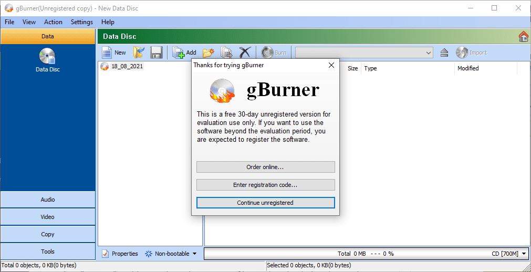Switch to the Audio section

48,200
